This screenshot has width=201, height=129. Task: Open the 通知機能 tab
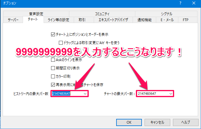tap(144, 20)
